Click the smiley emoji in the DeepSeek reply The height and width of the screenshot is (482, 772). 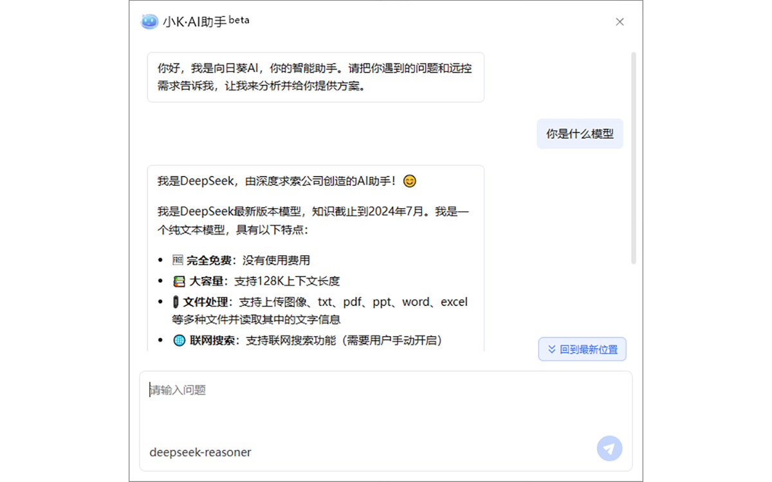click(409, 181)
